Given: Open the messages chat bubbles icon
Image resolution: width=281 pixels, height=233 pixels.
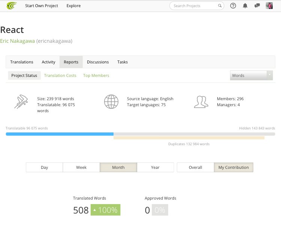Looking at the screenshot, I should click(257, 6).
